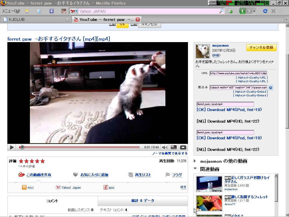Click the video URL text field

click(x=238, y=73)
